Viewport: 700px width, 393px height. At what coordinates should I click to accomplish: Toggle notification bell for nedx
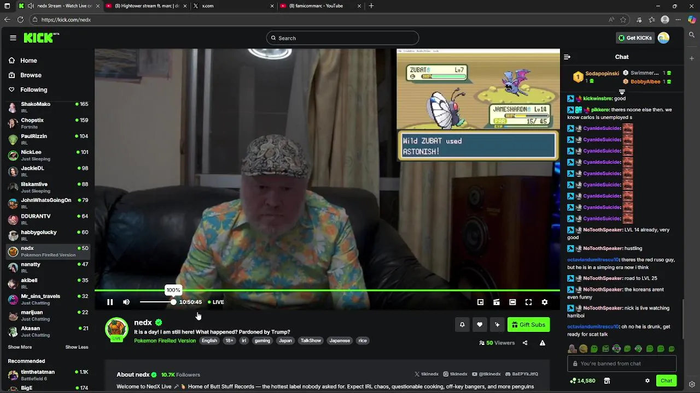coord(462,325)
